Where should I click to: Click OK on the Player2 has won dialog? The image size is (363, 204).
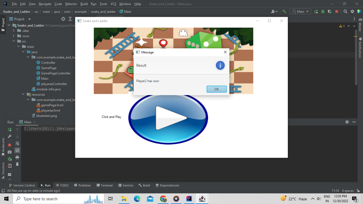pos(216,89)
